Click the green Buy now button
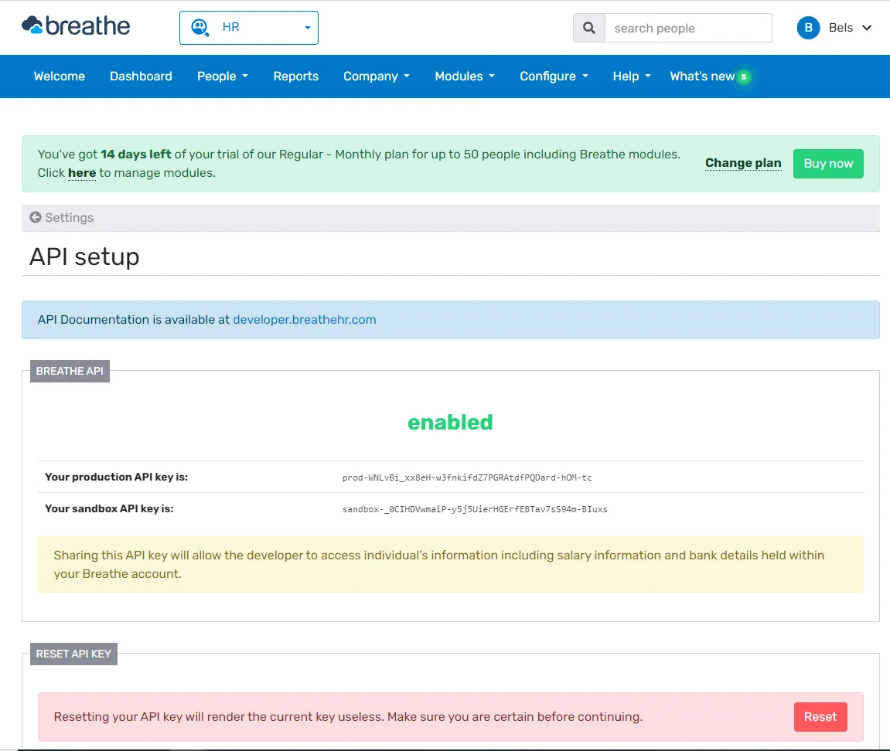Image resolution: width=890 pixels, height=751 pixels. click(828, 163)
